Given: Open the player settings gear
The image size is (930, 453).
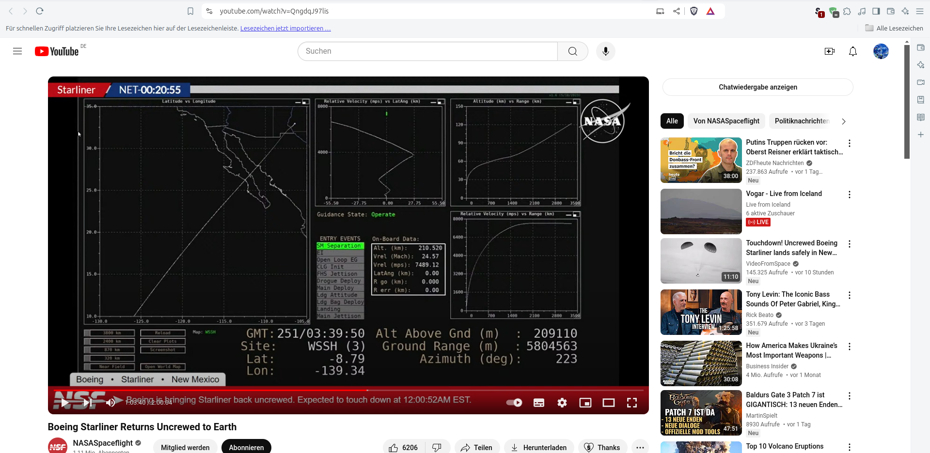Looking at the screenshot, I should point(562,403).
